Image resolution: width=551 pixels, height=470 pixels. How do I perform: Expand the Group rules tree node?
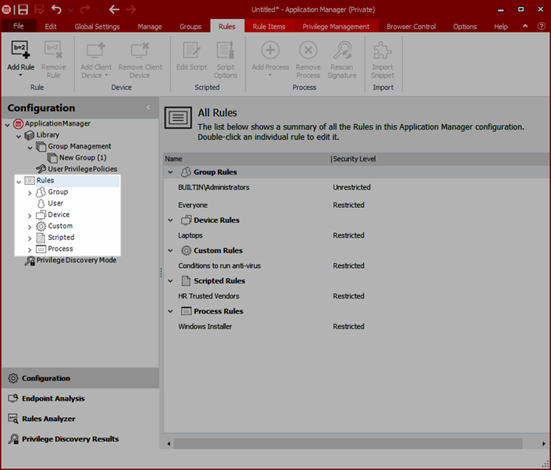click(x=30, y=192)
